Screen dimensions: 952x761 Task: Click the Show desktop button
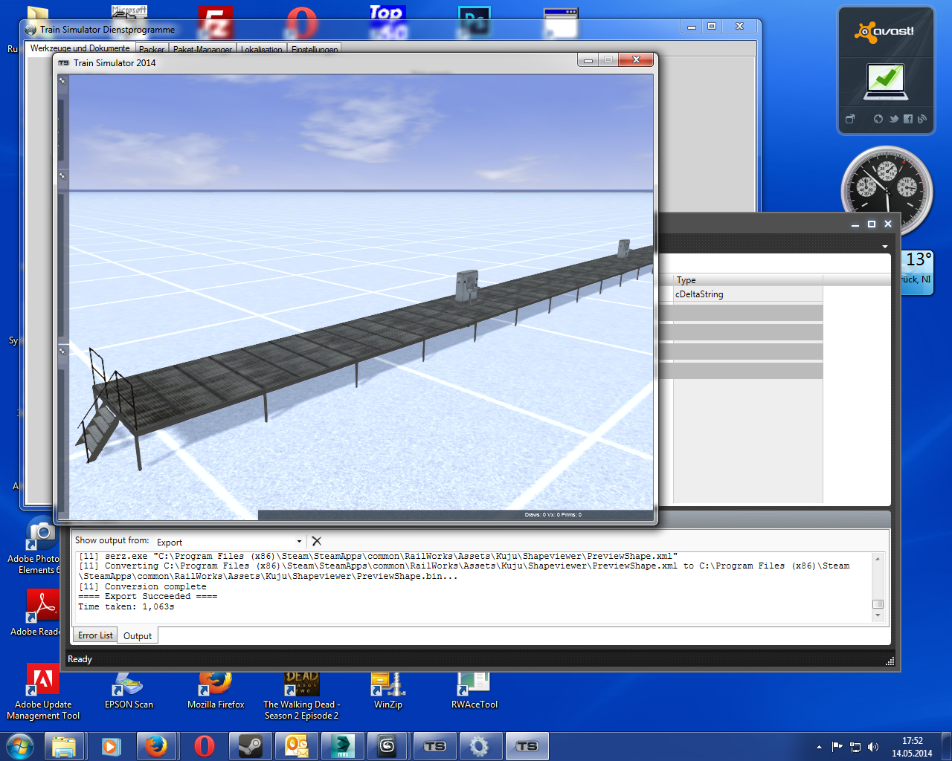pyautogui.click(x=946, y=746)
